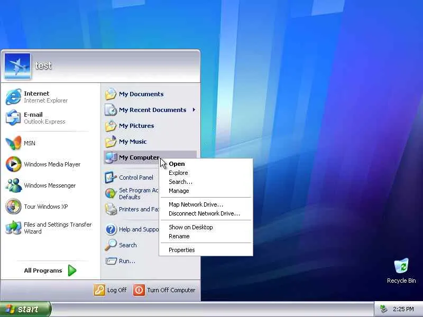
Task: Click the Outlook Express E-mail icon
Action: click(14, 118)
